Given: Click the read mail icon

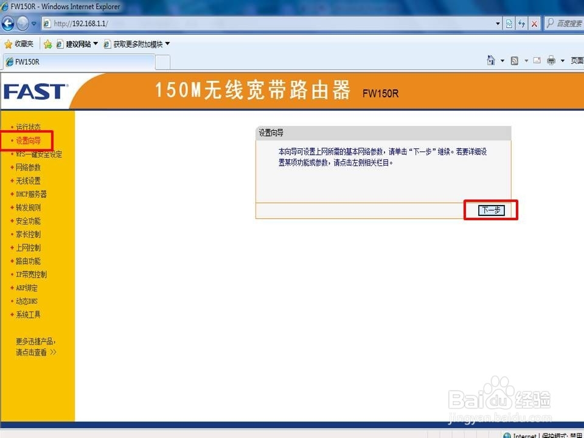Looking at the screenshot, I should pyautogui.click(x=537, y=60).
